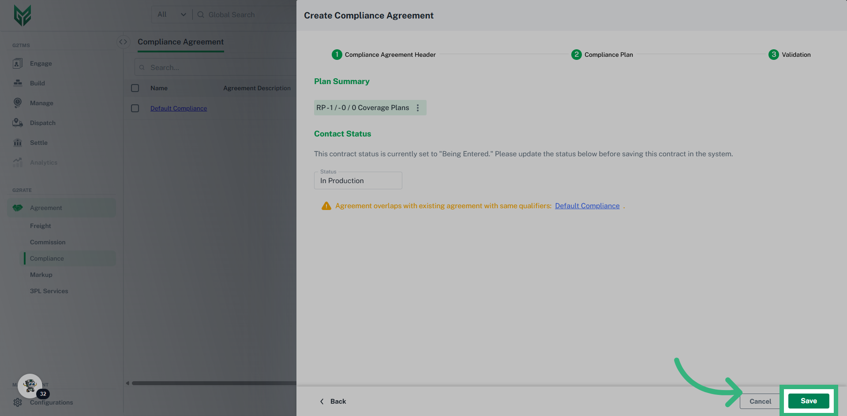The image size is (847, 416).
Task: Open the RP-1 coverage plan options menu
Action: [418, 107]
